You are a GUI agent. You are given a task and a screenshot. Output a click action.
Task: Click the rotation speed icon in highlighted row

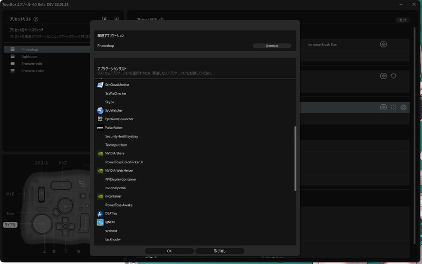tap(394, 107)
